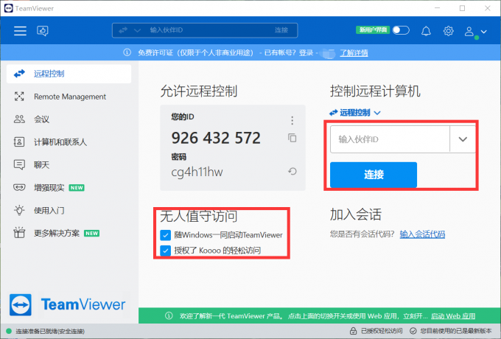Open Remote Management in sidebar

coord(69,97)
